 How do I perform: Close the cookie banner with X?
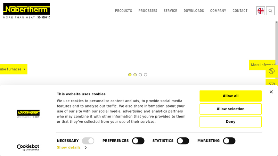coord(271,92)
